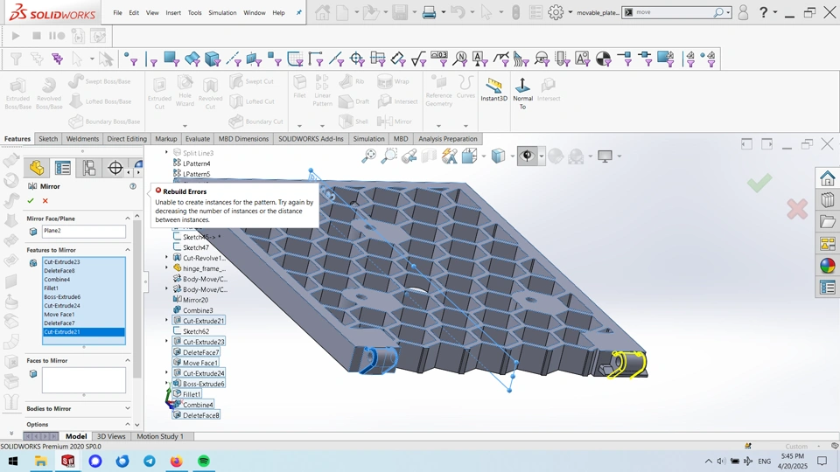Screen dimensions: 840x472
Task: Open the ConfigurationManager tab icon
Action: point(89,168)
